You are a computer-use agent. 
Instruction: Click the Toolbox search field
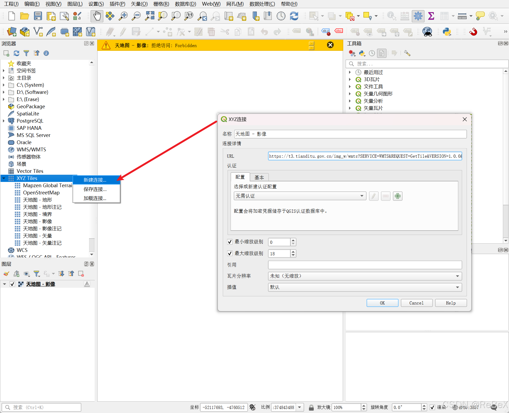tap(427, 64)
